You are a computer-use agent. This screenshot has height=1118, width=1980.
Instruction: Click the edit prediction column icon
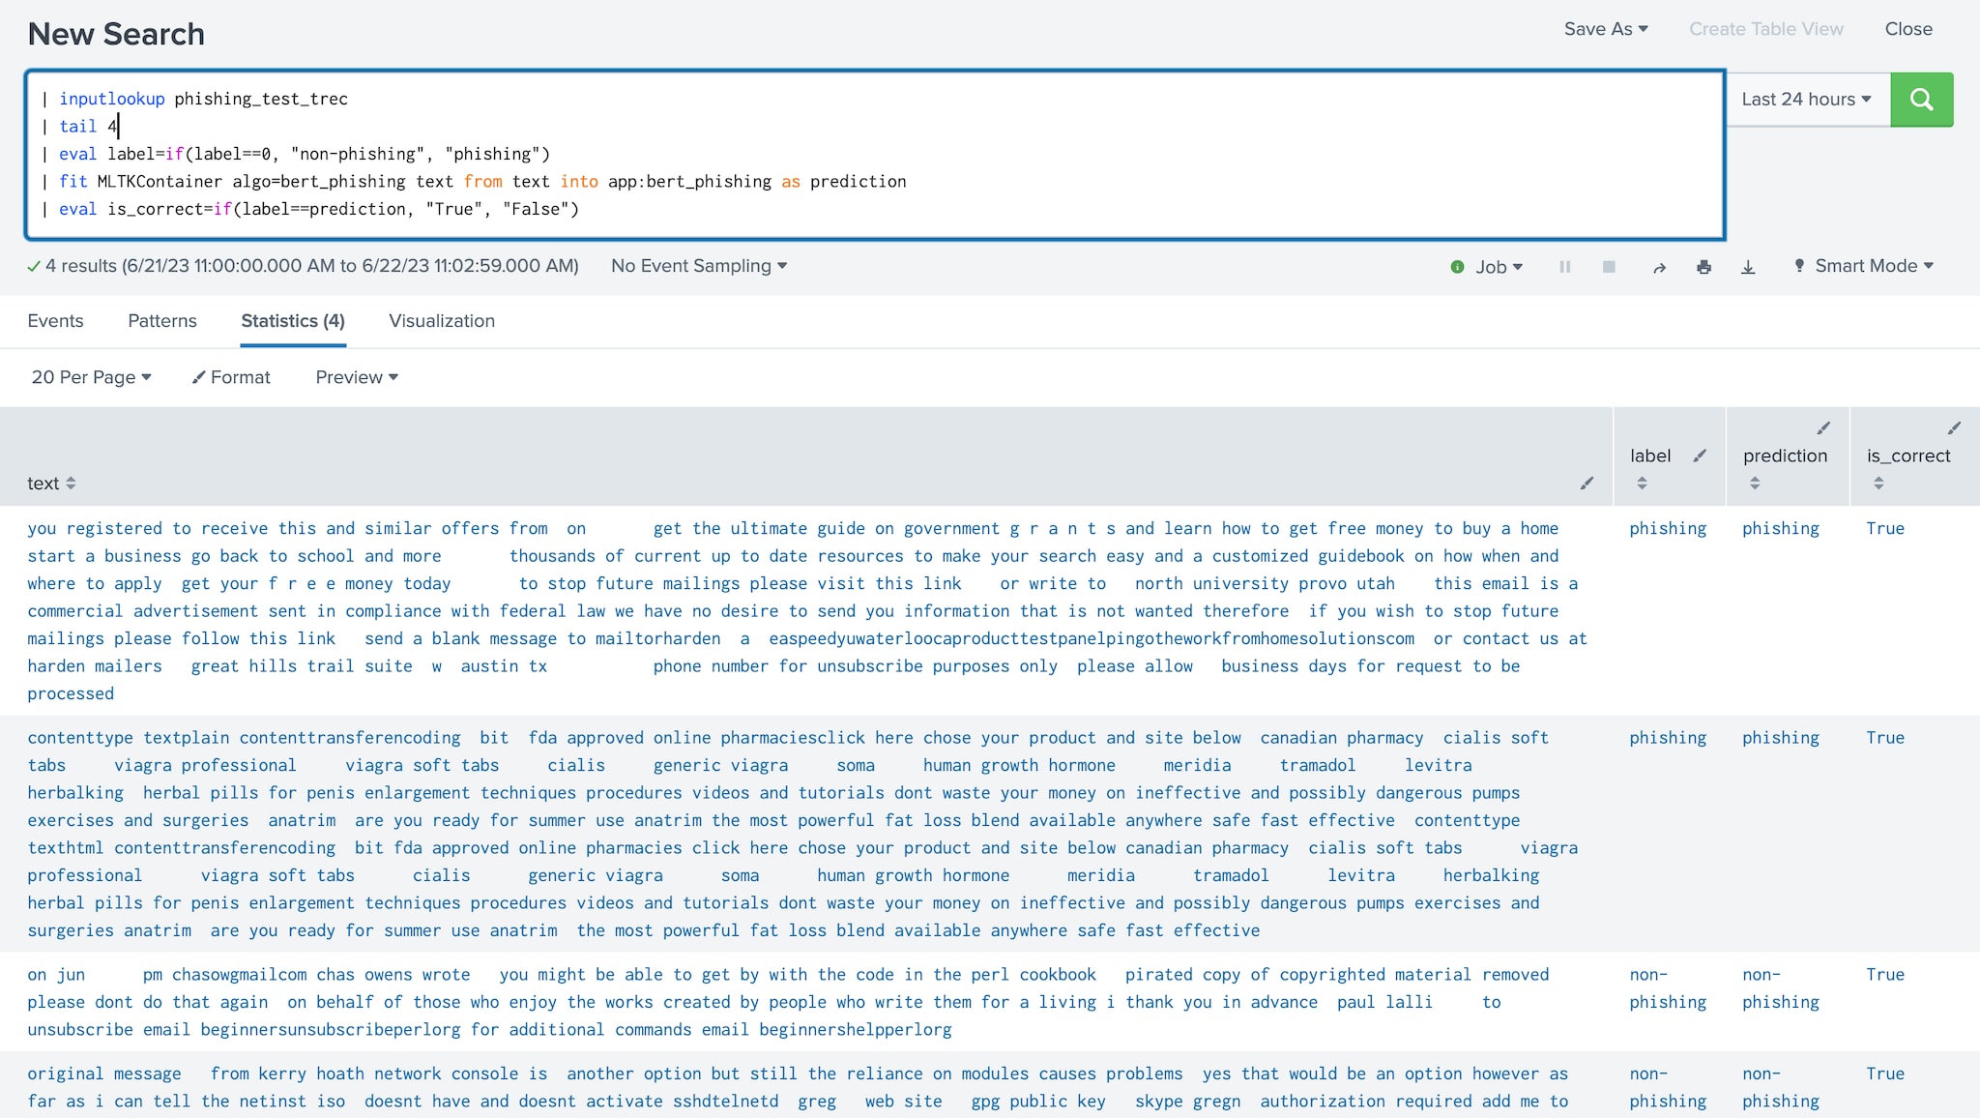point(1822,428)
